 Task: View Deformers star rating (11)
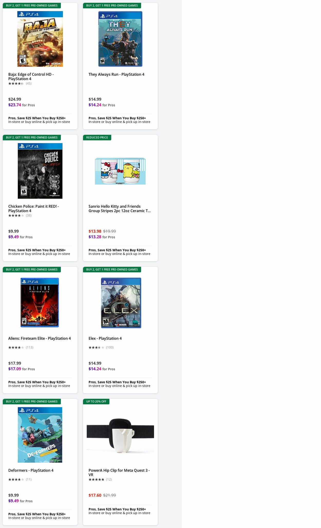[20, 479]
